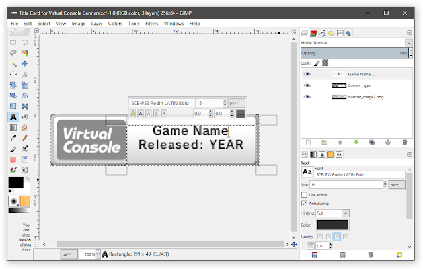Viewport: 423px width, 269px height.
Task: Click the new layer icon
Action: pyautogui.click(x=309, y=143)
